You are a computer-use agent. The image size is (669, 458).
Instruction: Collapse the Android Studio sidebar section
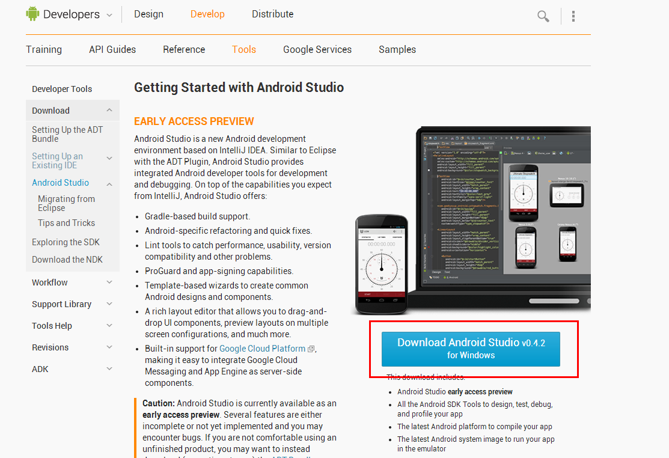point(109,183)
